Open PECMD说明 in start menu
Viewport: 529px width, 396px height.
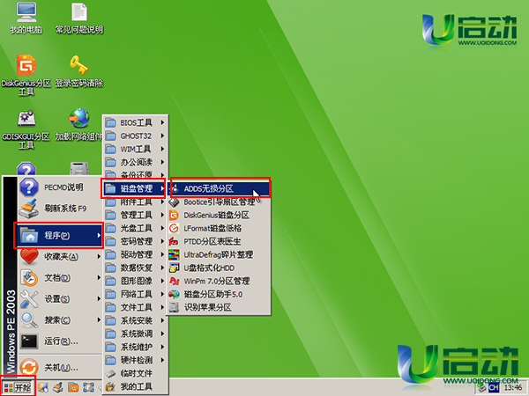click(x=60, y=187)
